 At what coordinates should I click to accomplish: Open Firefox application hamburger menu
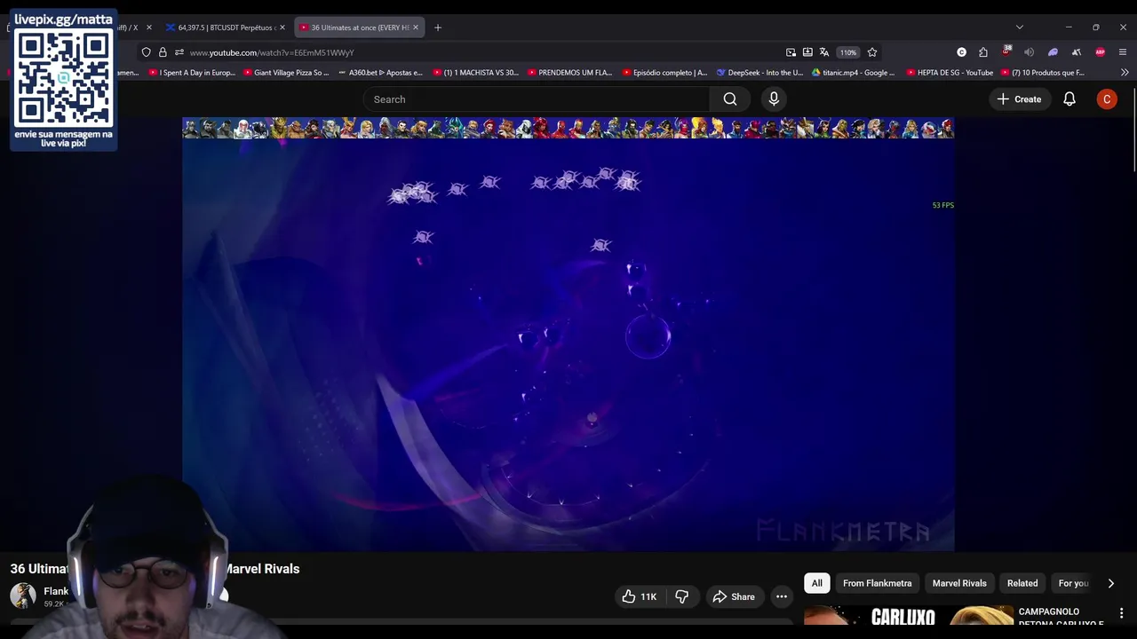[x=1123, y=52]
